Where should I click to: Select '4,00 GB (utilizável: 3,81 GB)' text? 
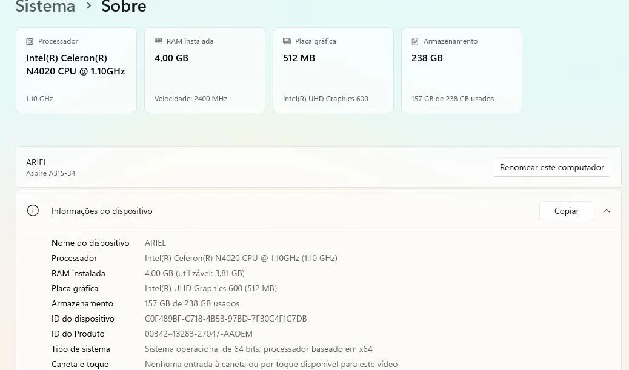pyautogui.click(x=195, y=273)
